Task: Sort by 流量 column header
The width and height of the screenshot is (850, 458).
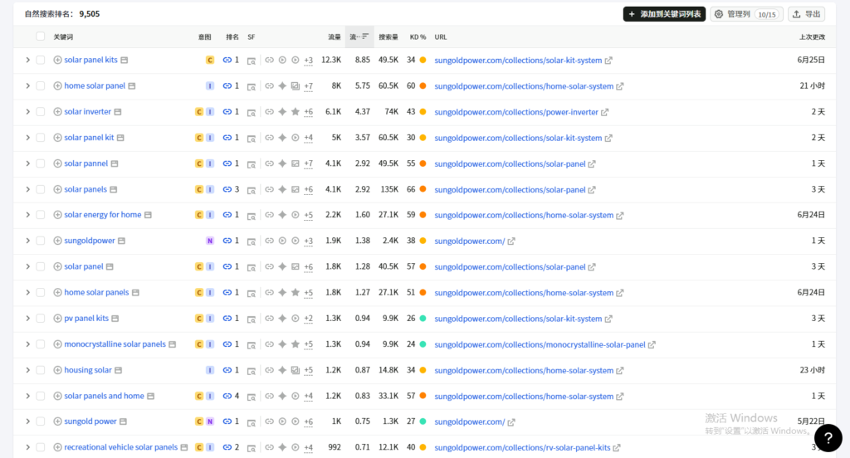Action: [x=334, y=37]
